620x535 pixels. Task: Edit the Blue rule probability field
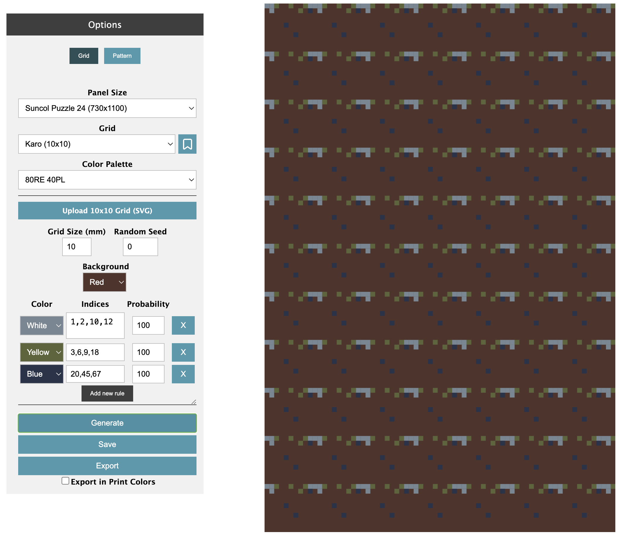[x=148, y=374]
